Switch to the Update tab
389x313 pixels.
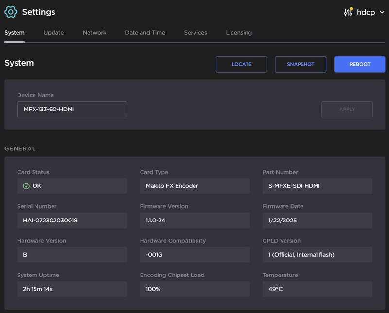[53, 33]
